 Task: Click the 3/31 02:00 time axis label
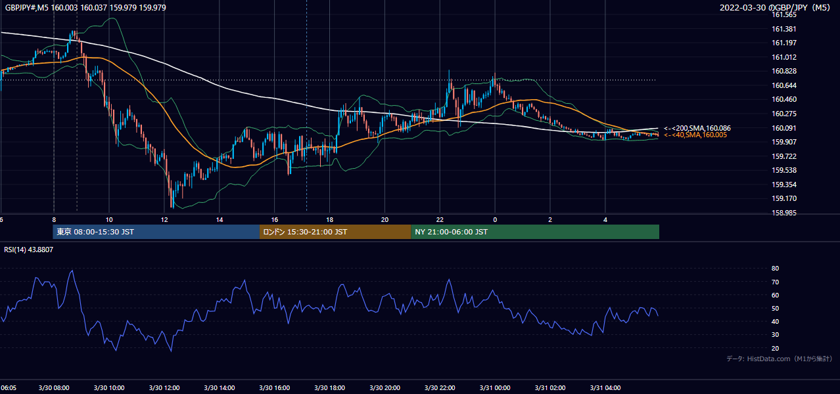coord(551,387)
